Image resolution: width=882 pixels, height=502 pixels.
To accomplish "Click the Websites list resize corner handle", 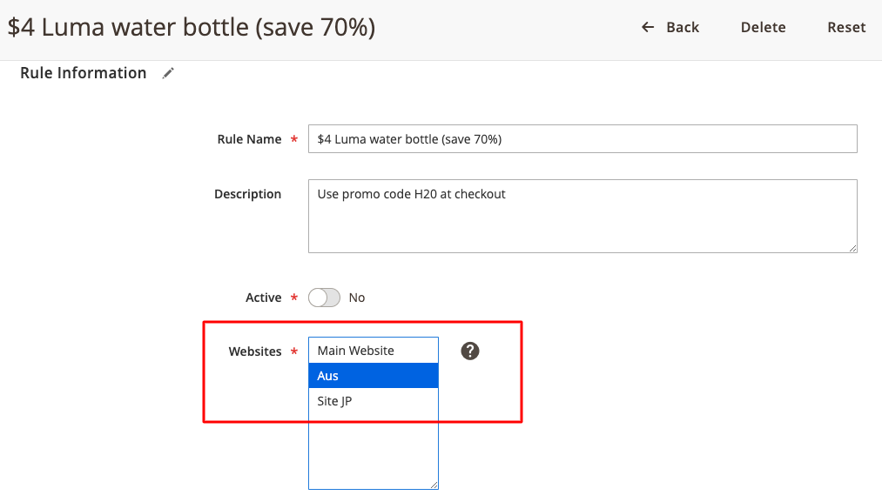I will tap(434, 485).
